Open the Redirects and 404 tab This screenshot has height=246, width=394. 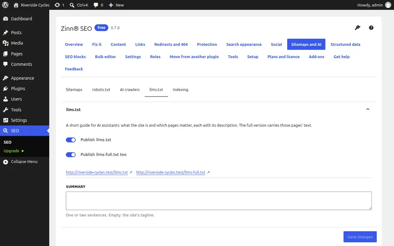[171, 44]
